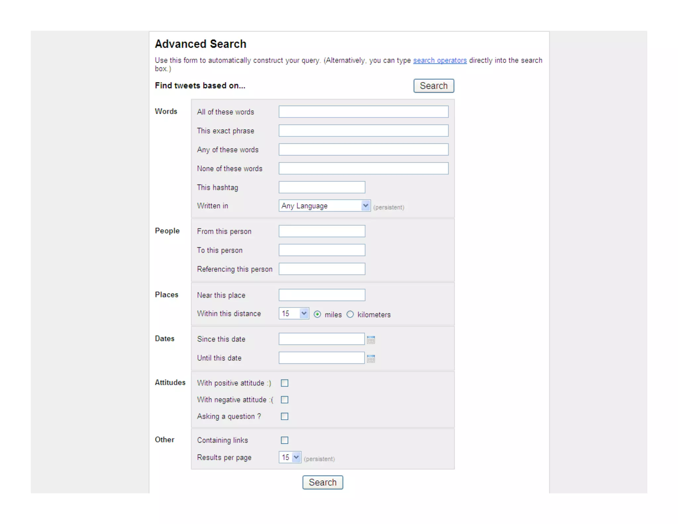
Task: Focus Until this date field
Action: coord(321,358)
